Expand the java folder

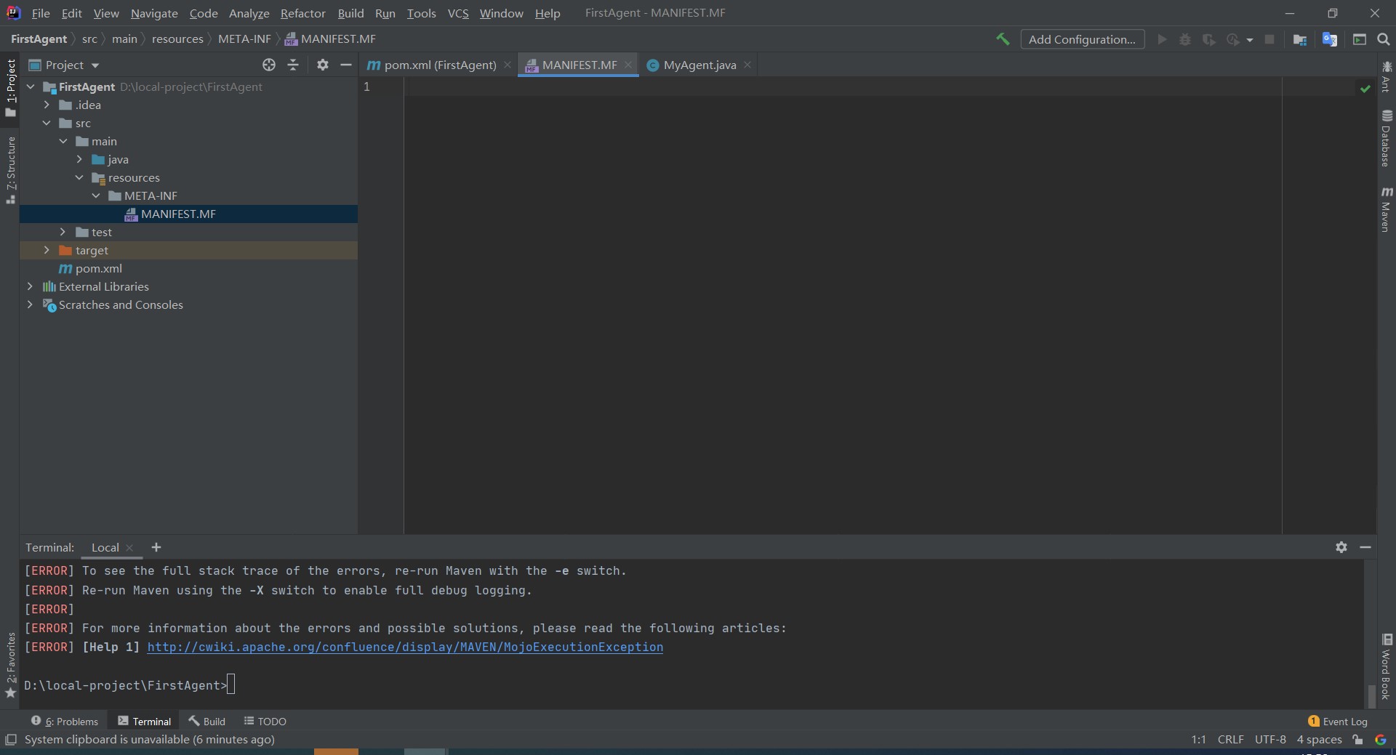coord(79,159)
